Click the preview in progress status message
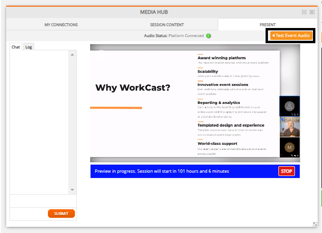 coord(162,171)
